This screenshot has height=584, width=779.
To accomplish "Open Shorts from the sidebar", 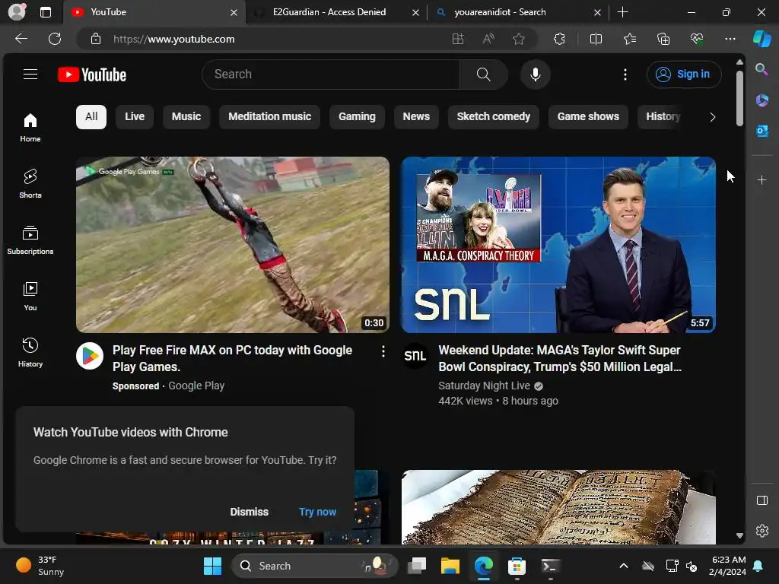I will coord(30,184).
